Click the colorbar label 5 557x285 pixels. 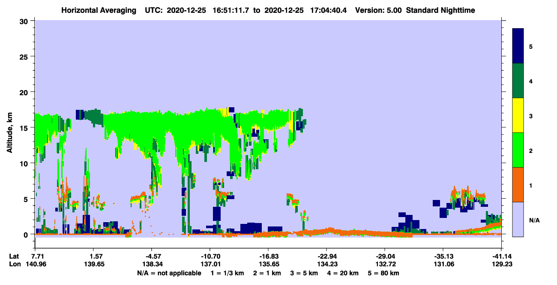tap(530, 46)
